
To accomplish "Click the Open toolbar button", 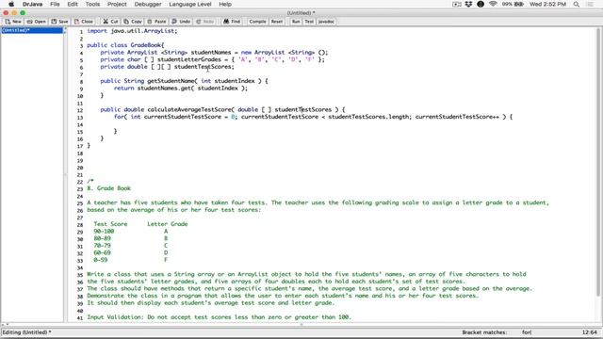I will coord(36,22).
